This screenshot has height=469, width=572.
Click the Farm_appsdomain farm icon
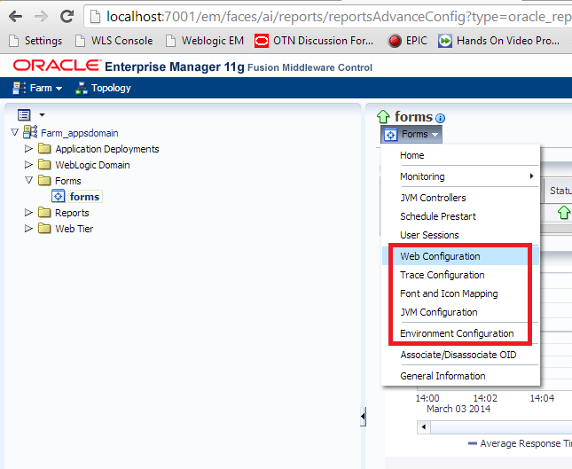coord(30,132)
